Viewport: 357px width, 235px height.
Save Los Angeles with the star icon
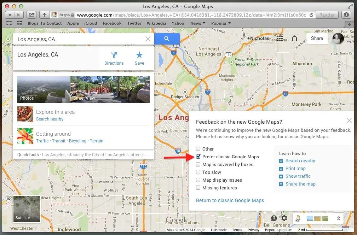pos(139,58)
